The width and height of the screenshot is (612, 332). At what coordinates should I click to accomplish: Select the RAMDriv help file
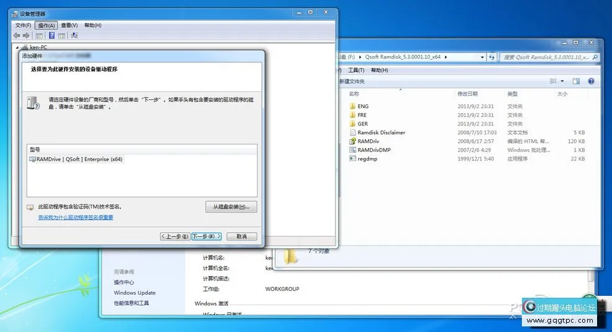[368, 141]
